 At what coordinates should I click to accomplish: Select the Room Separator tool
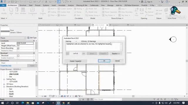(110, 12)
